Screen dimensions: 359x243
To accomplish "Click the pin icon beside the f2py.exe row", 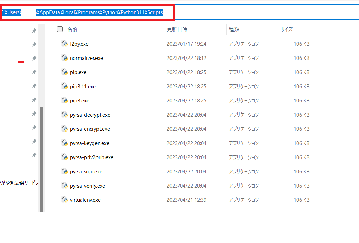I will (34, 44).
